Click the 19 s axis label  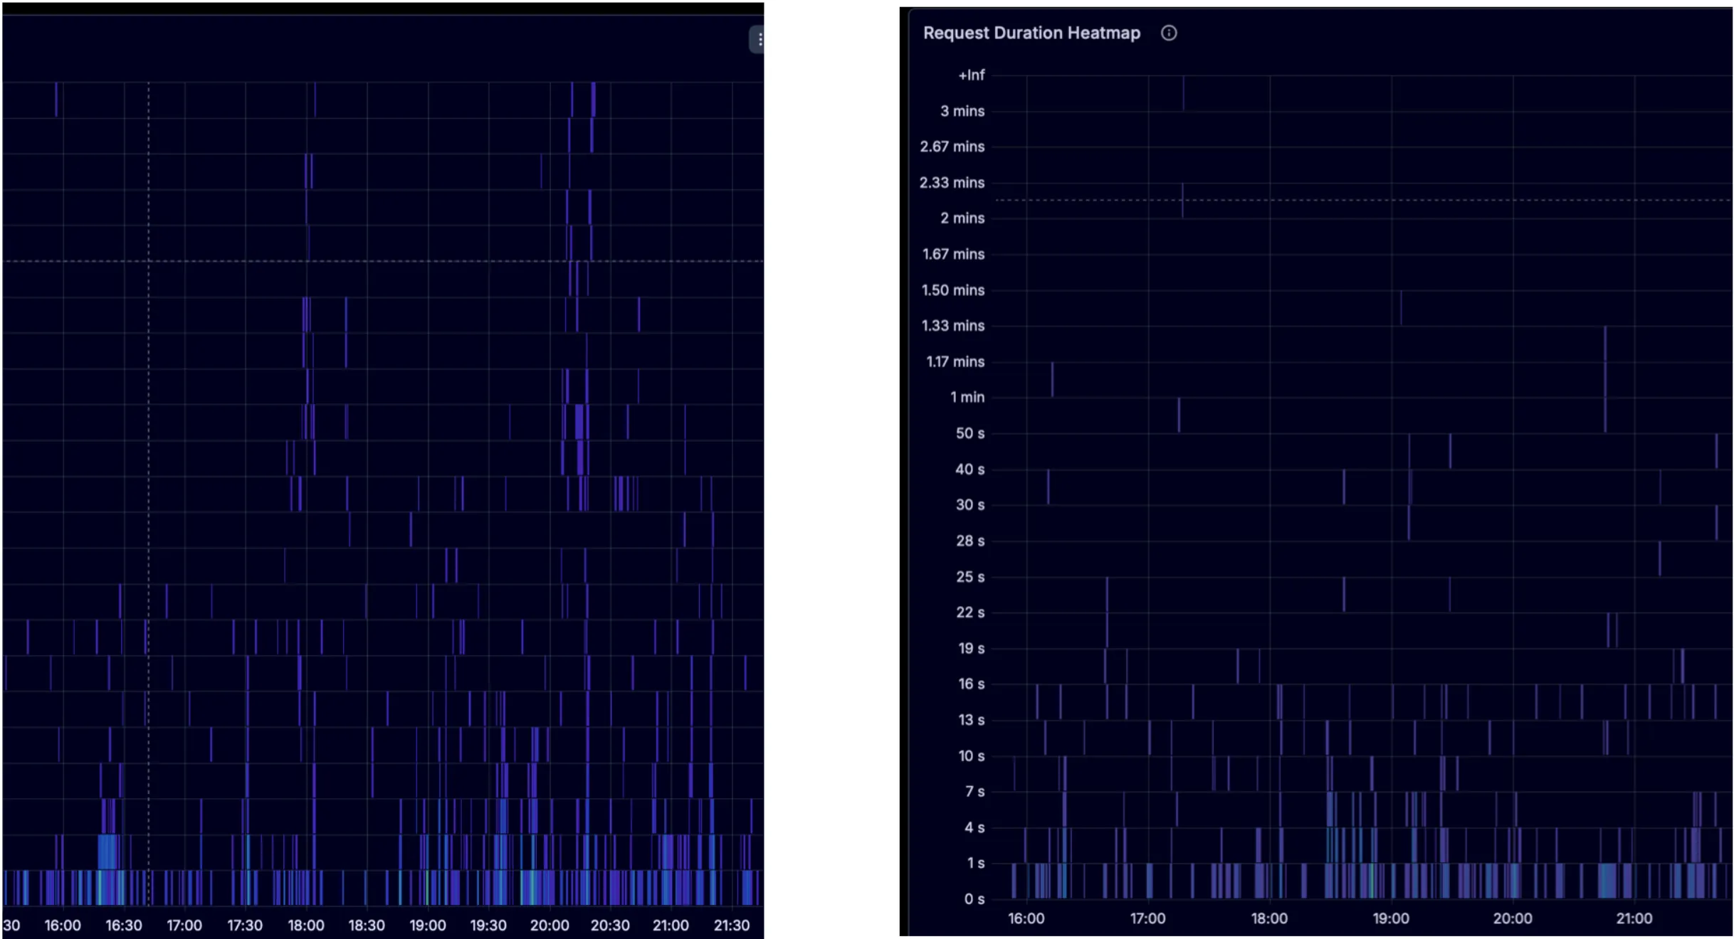971,649
